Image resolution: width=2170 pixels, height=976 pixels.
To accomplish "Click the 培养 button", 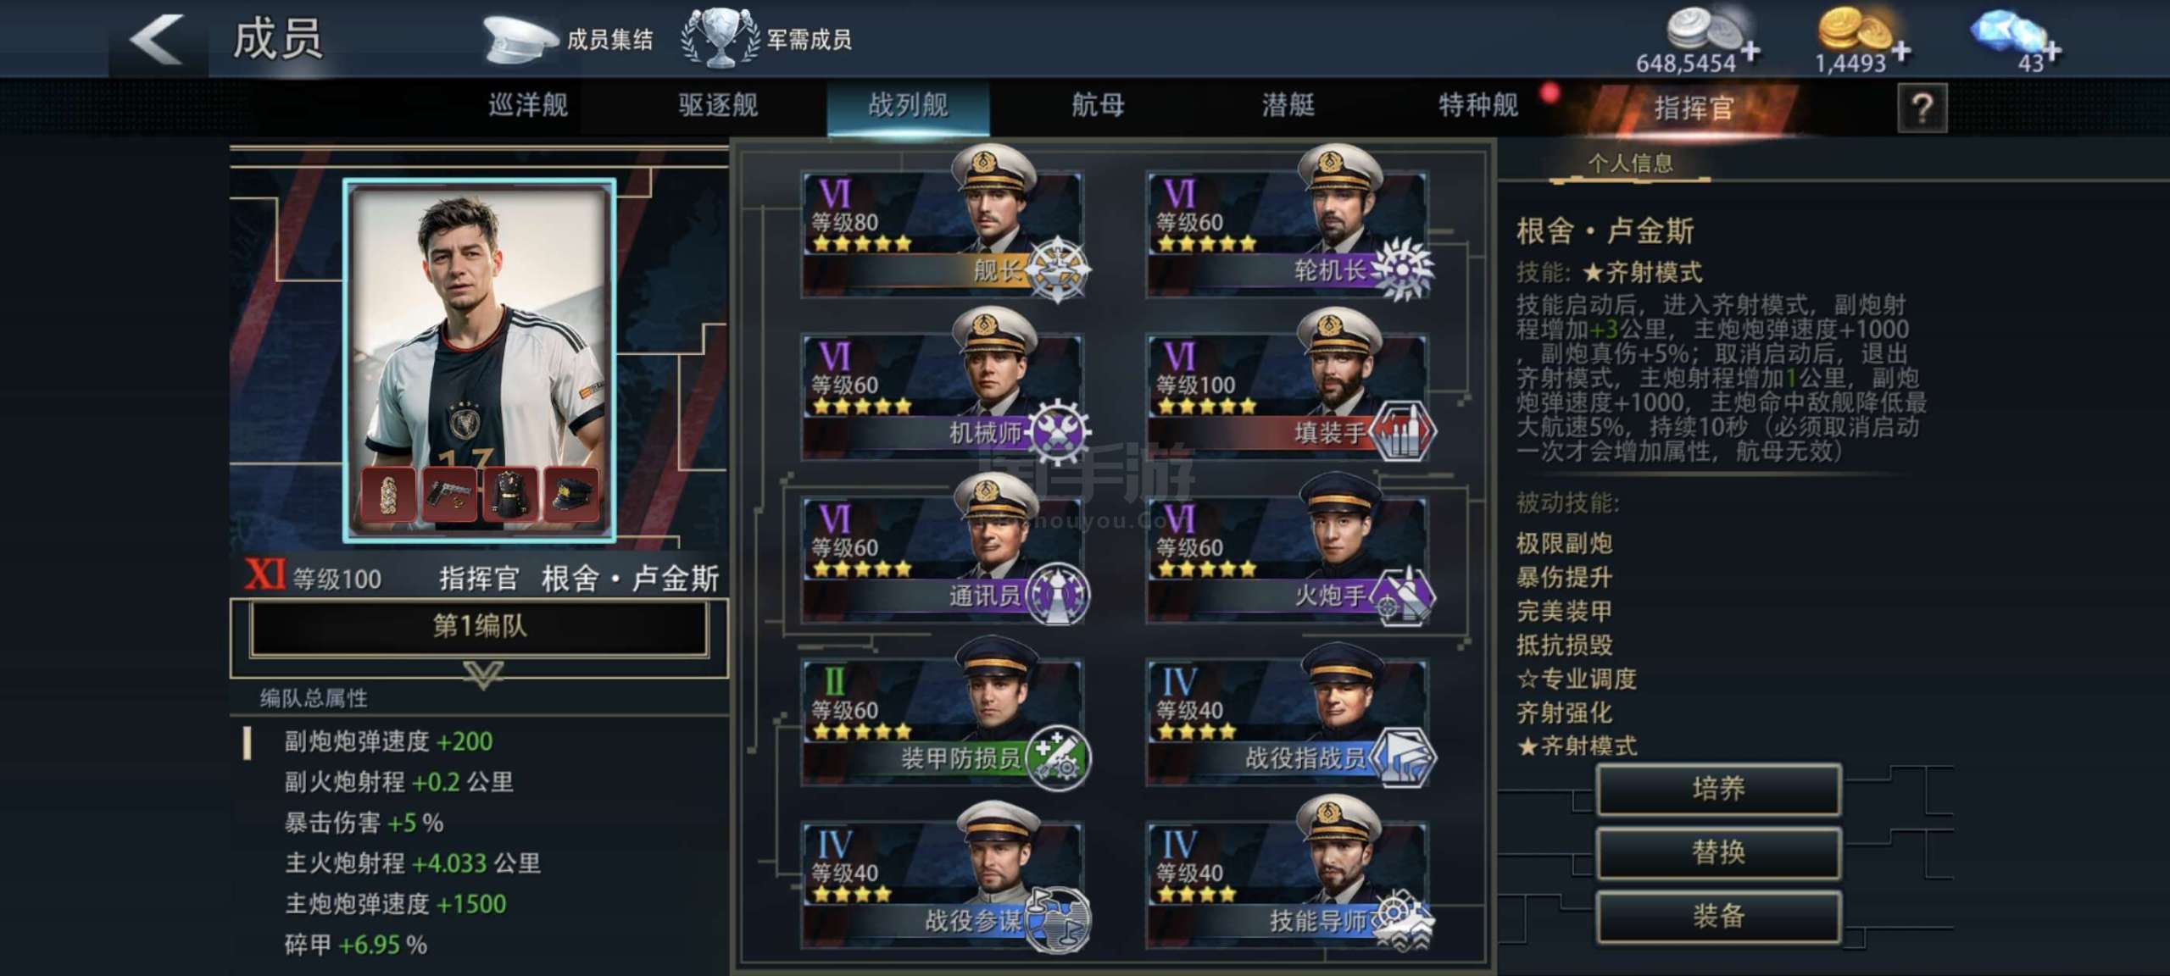I will [1718, 789].
